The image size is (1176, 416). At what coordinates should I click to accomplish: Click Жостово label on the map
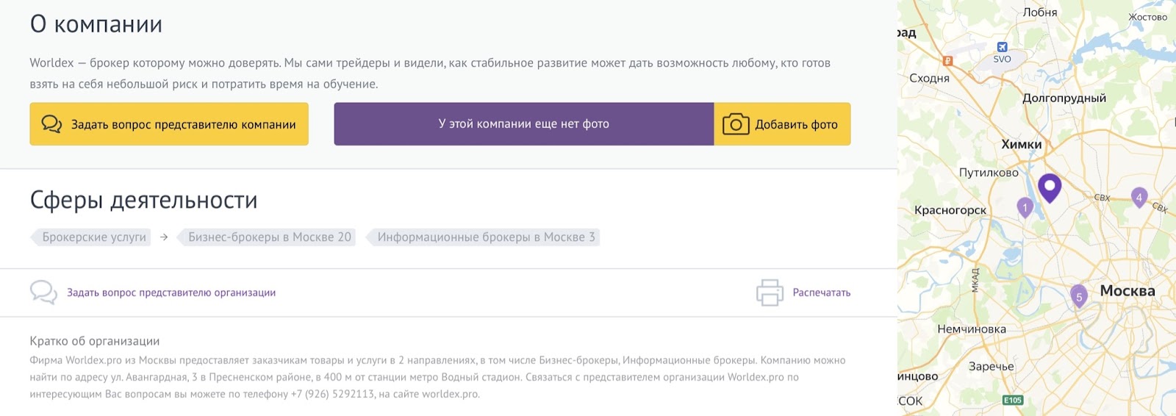1147,17
